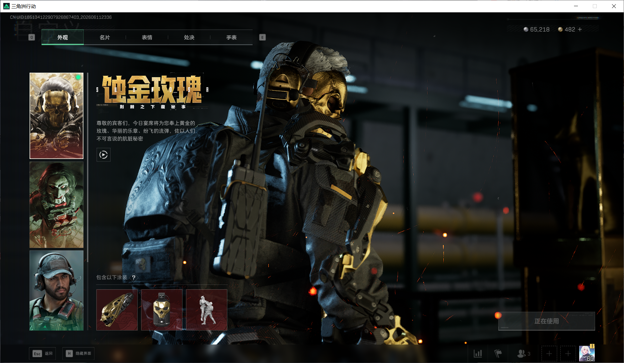This screenshot has width=624, height=363.
Task: Play the skin preview video
Action: [x=104, y=155]
